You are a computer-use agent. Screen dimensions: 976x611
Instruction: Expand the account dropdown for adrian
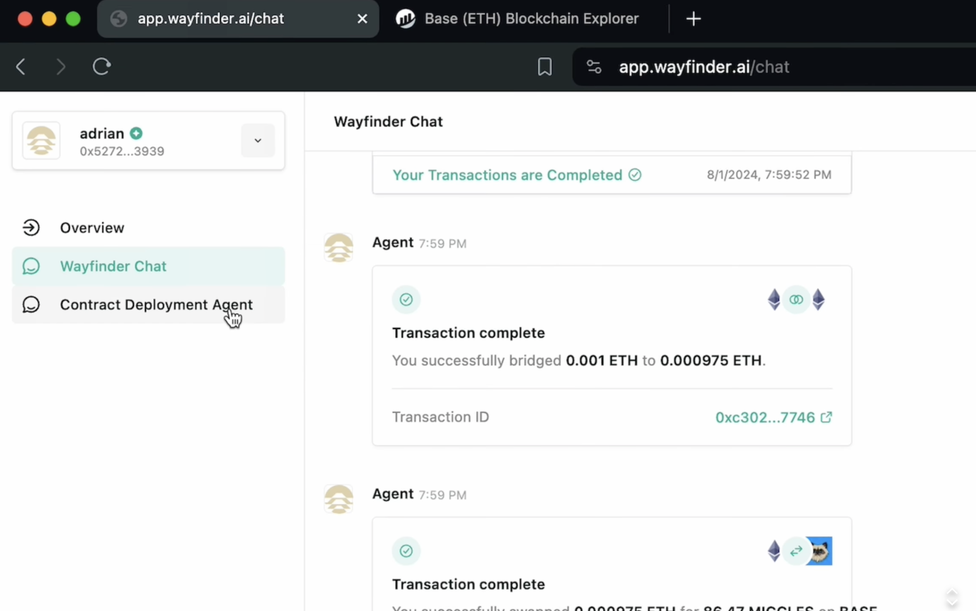tap(257, 140)
